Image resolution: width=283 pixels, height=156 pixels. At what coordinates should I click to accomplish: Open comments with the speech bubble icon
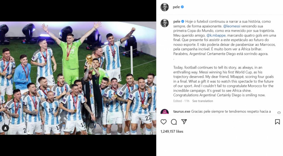coord(174,122)
